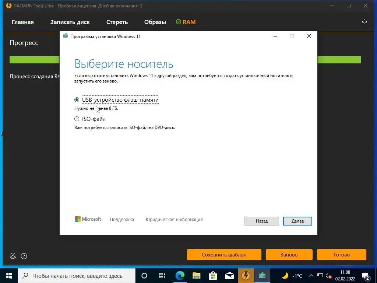Screen dimensions: 377x283
Task: Open the muted volume icon in tray
Action: coord(328,276)
